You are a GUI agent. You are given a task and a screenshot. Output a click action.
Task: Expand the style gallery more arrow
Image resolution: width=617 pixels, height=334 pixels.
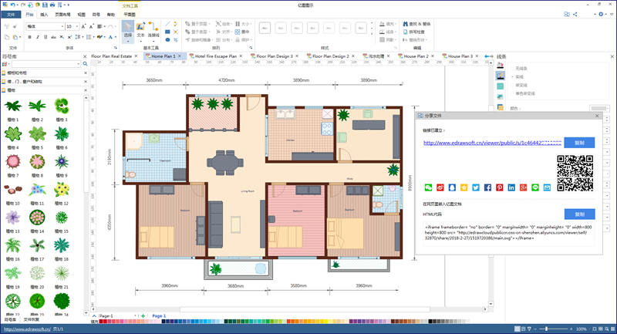[372, 35]
